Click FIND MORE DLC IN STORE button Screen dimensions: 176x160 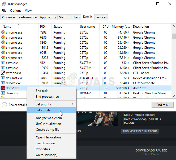point(140,131)
